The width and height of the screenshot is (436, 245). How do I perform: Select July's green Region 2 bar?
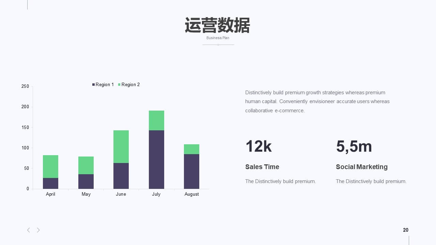156,120
